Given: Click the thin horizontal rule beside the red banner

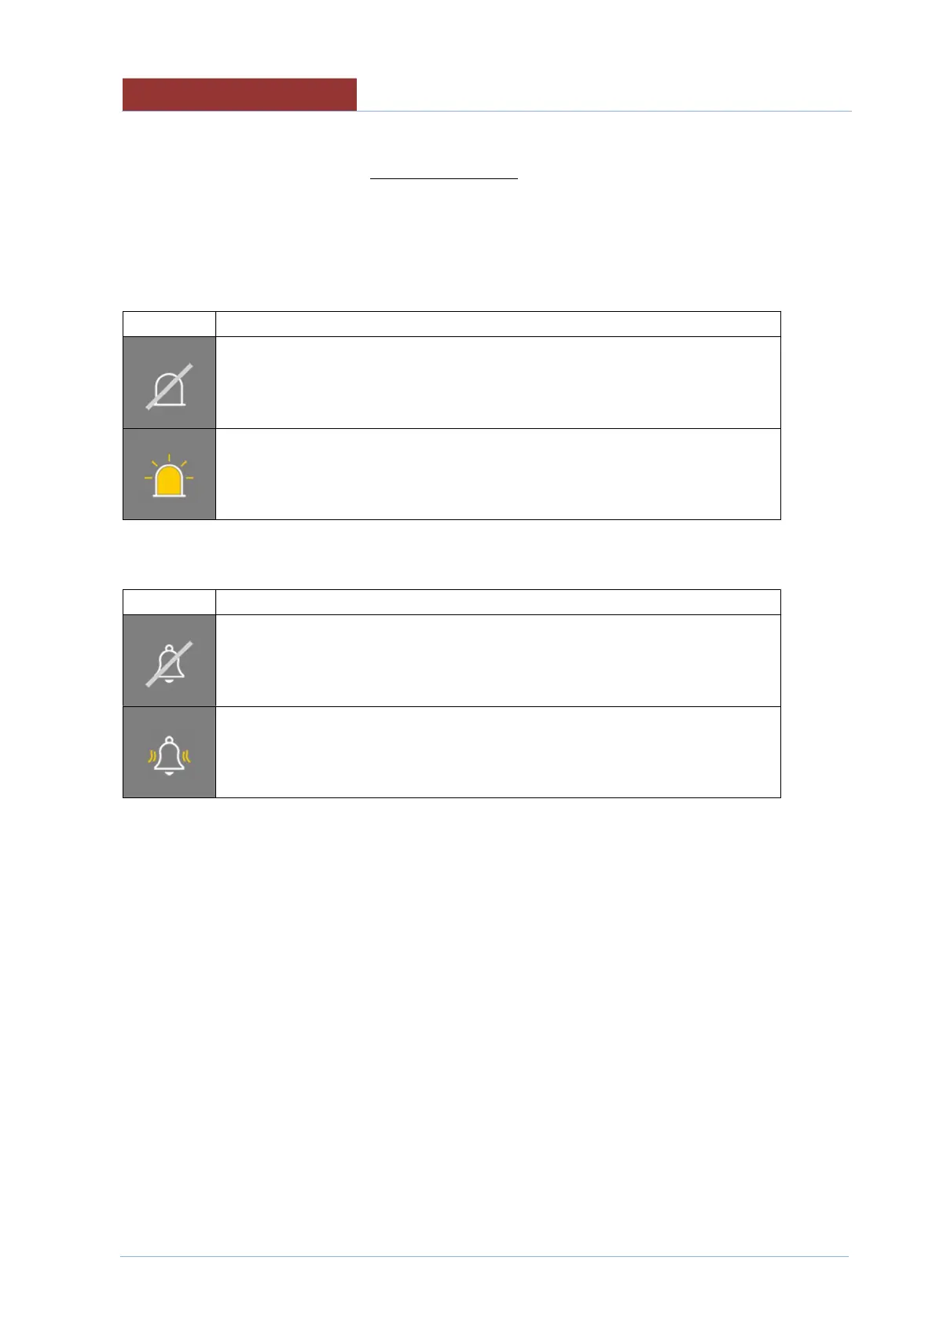Looking at the screenshot, I should (604, 111).
